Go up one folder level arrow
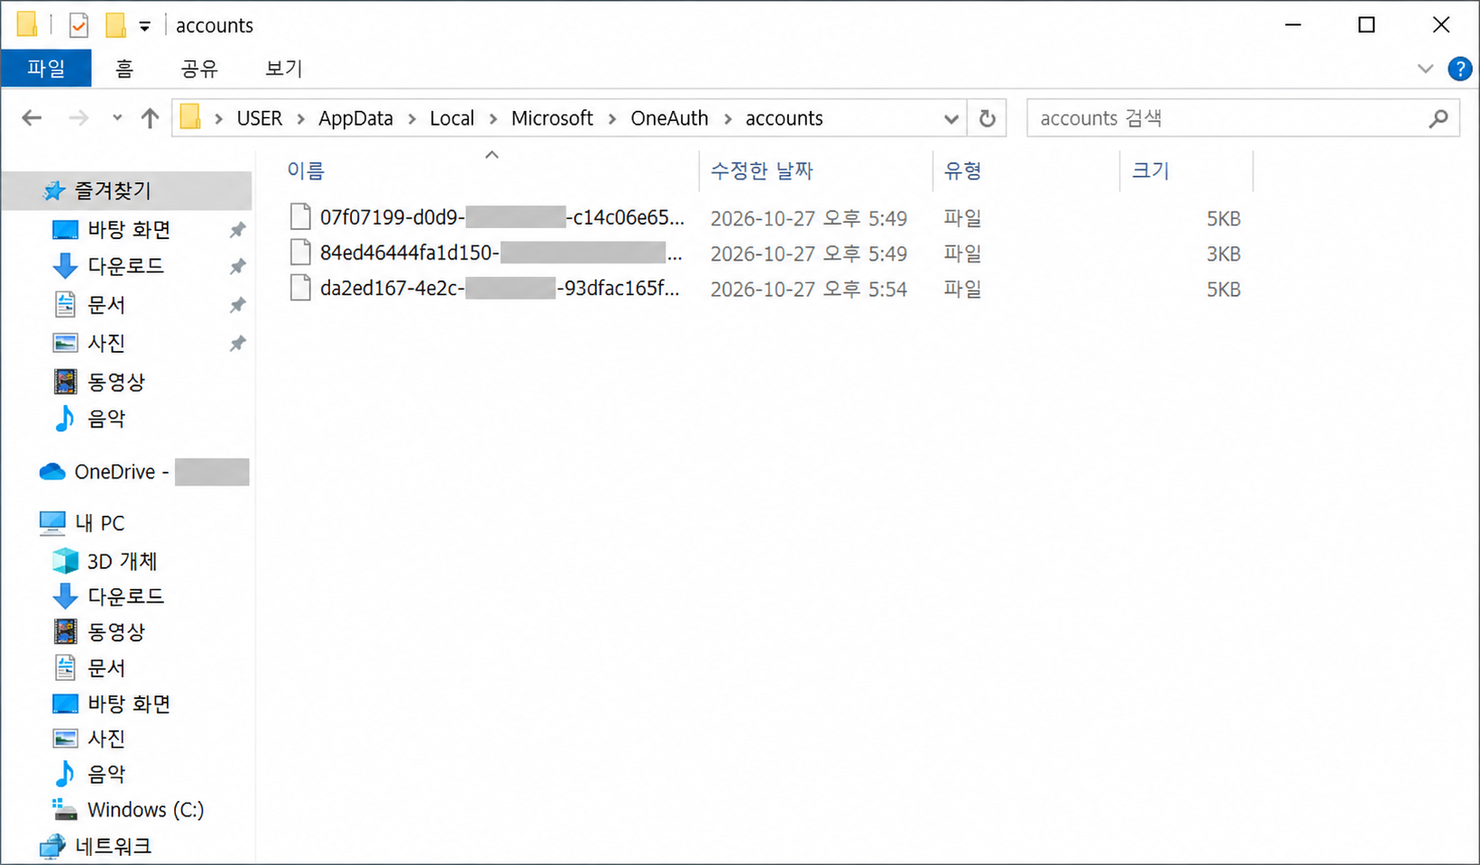The height and width of the screenshot is (865, 1480). [x=150, y=118]
